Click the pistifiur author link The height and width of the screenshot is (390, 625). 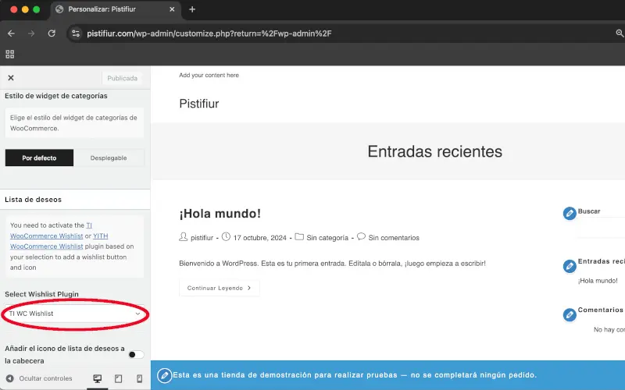[202, 238]
